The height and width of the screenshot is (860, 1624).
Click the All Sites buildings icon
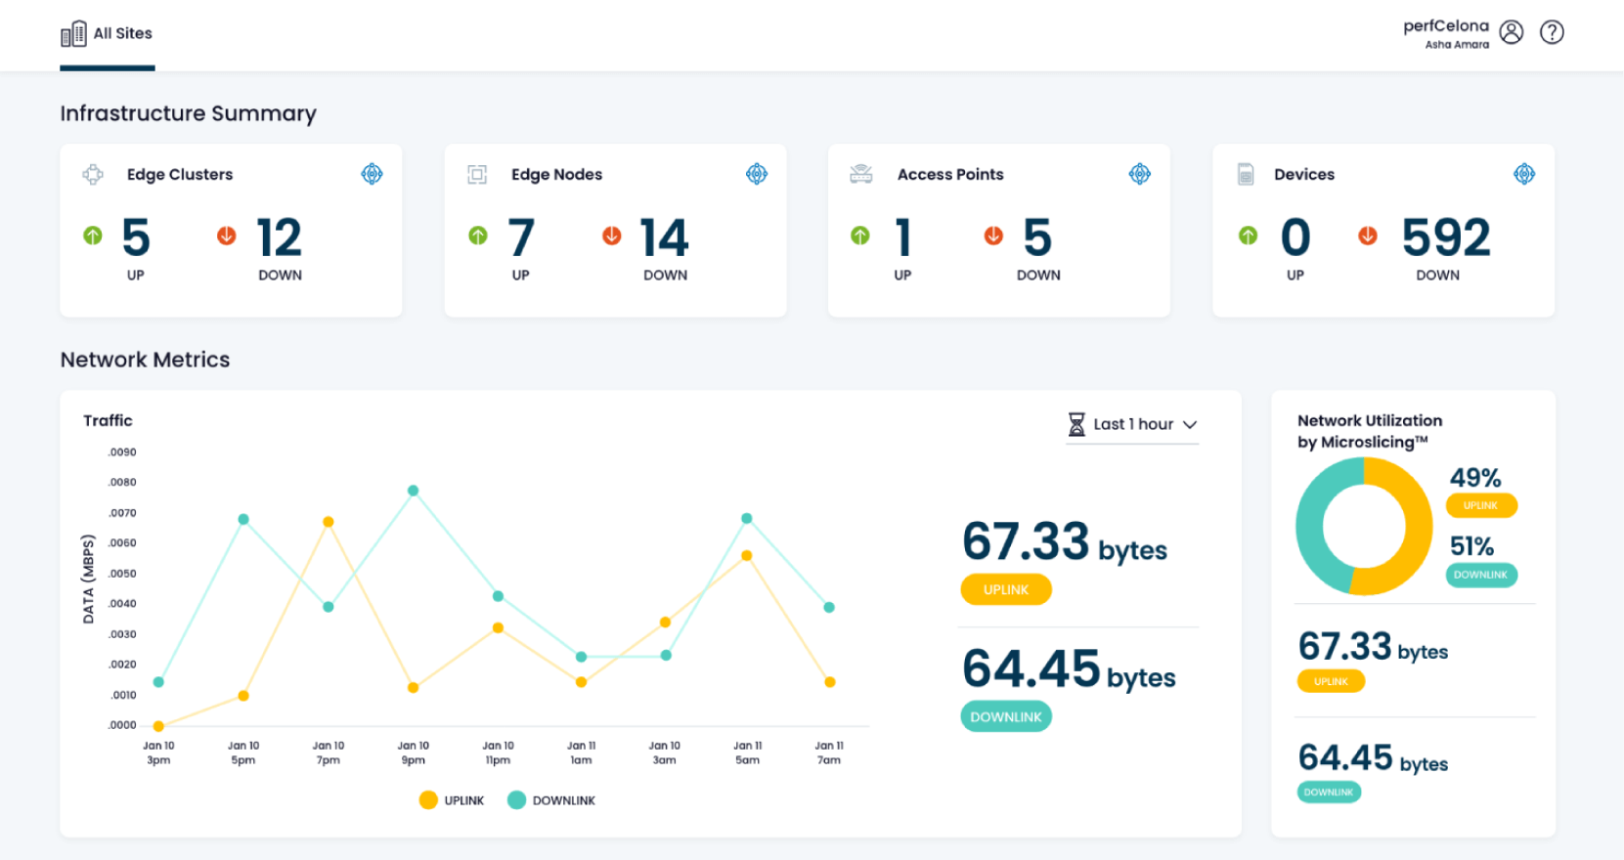click(73, 34)
